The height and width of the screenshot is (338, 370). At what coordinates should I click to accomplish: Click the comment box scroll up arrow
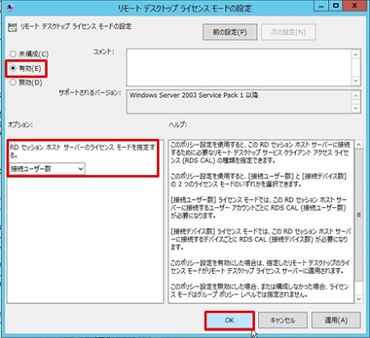tap(355, 55)
